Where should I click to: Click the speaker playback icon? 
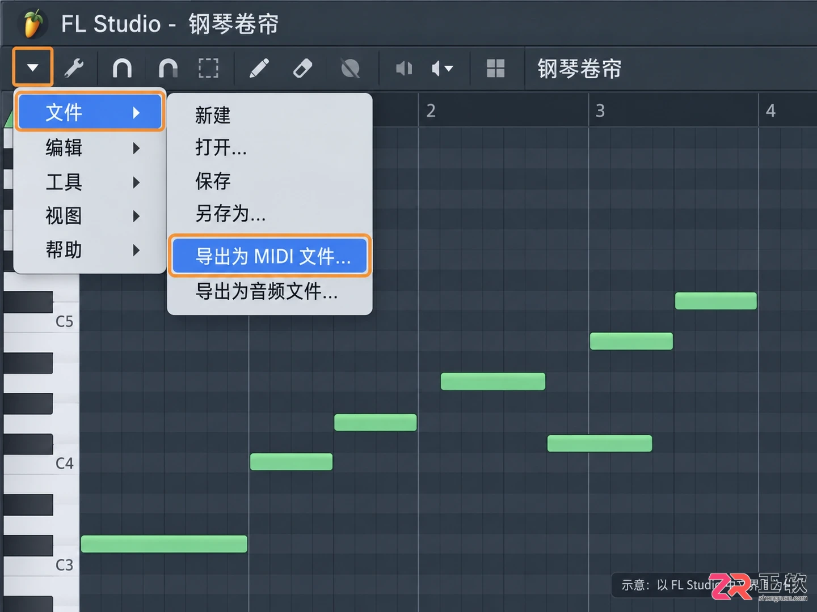pyautogui.click(x=403, y=69)
